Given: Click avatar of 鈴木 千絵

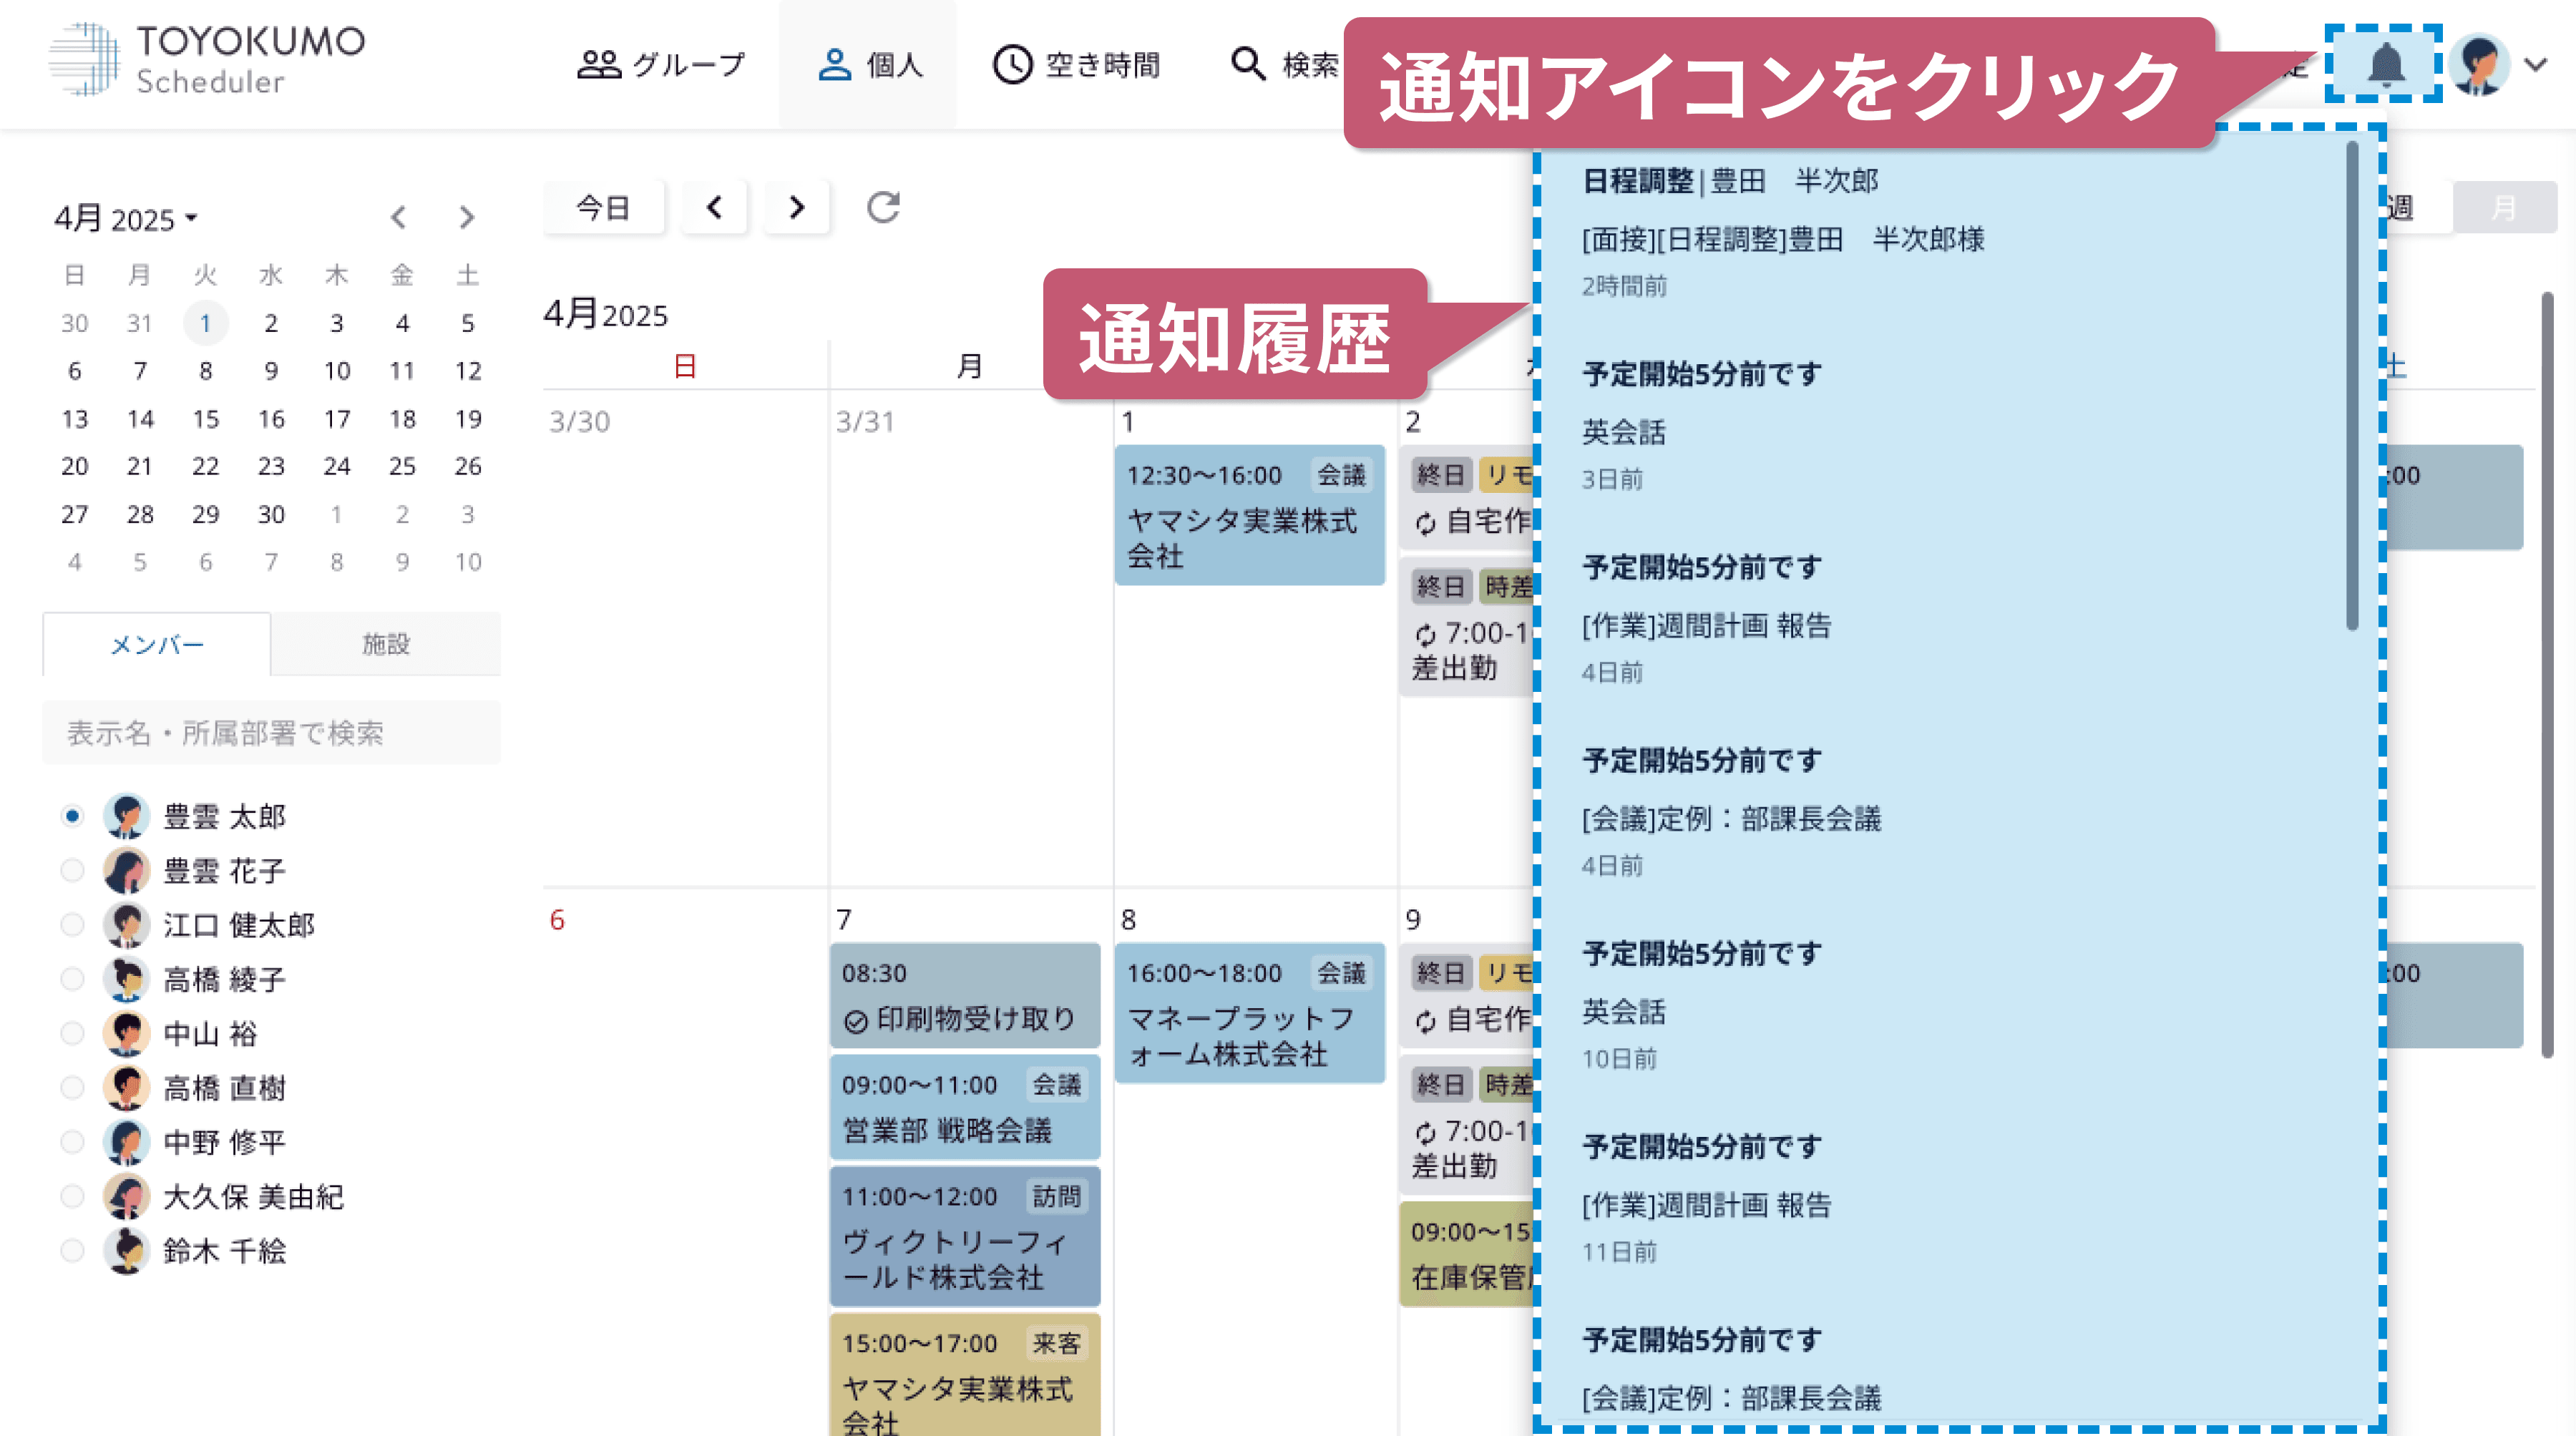Looking at the screenshot, I should (126, 1250).
